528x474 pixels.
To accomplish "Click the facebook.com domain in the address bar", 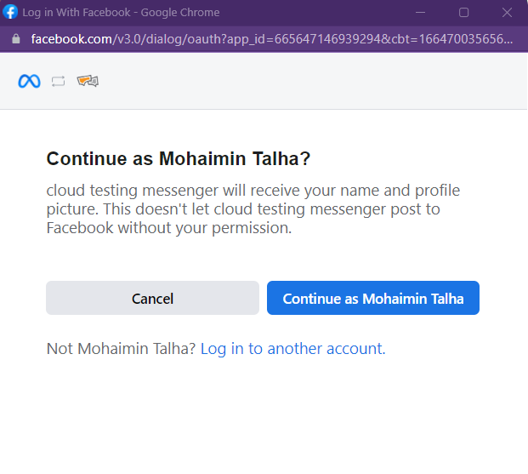I will coord(71,39).
